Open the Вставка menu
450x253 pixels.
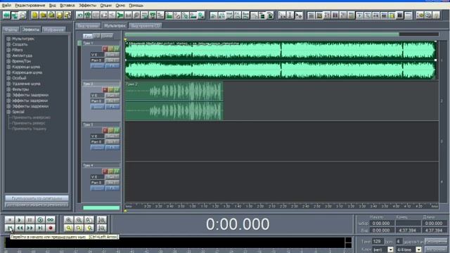(x=67, y=6)
